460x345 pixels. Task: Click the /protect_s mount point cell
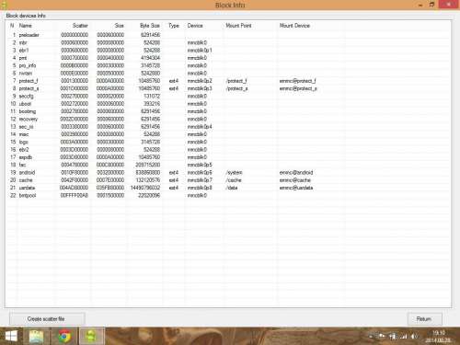(x=236, y=88)
